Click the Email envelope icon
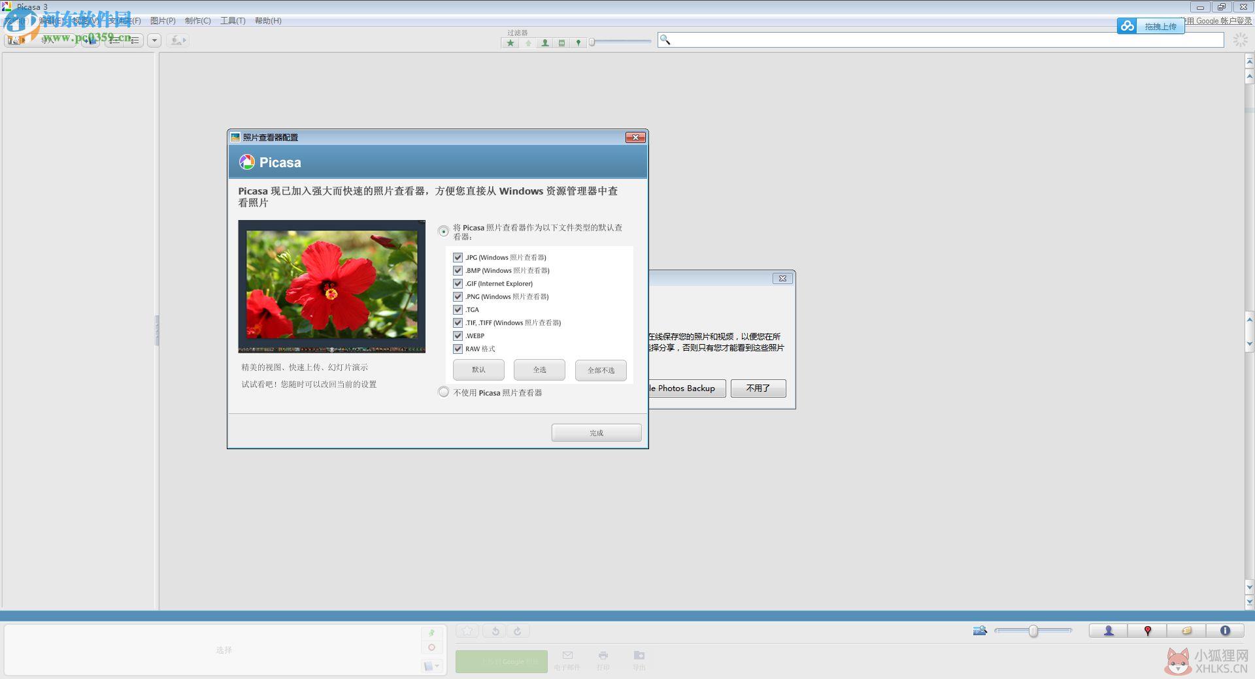Viewport: 1255px width, 679px height. coord(567,655)
